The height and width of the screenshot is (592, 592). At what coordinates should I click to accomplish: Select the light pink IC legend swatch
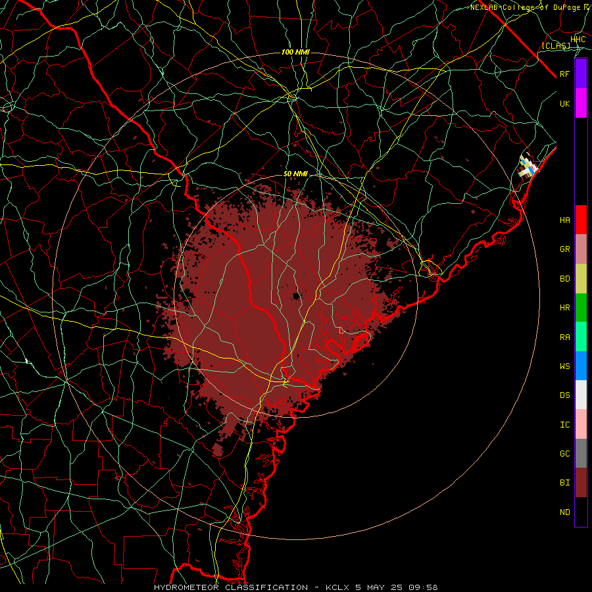(581, 424)
